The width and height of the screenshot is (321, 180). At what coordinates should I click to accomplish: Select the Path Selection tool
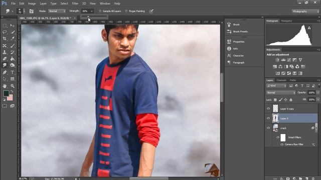point(5,79)
